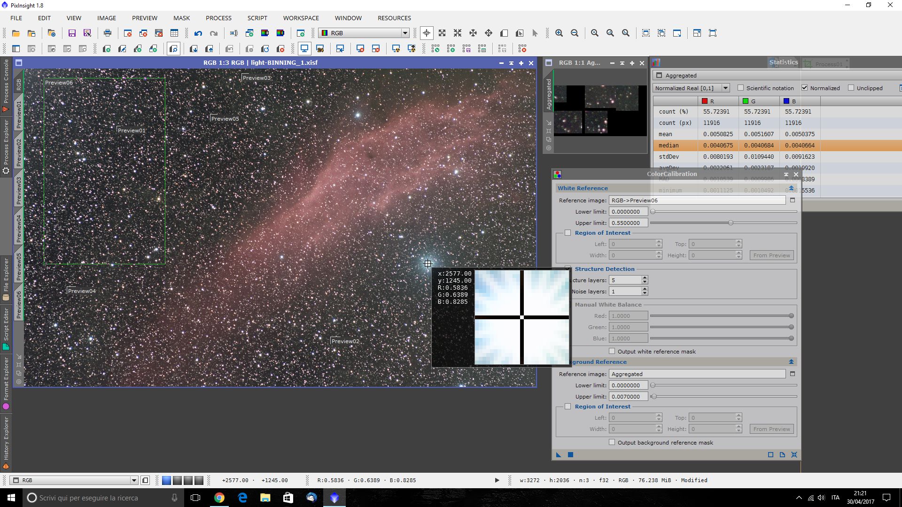The height and width of the screenshot is (507, 902).
Task: Open the SCRIPT menu
Action: tap(257, 18)
